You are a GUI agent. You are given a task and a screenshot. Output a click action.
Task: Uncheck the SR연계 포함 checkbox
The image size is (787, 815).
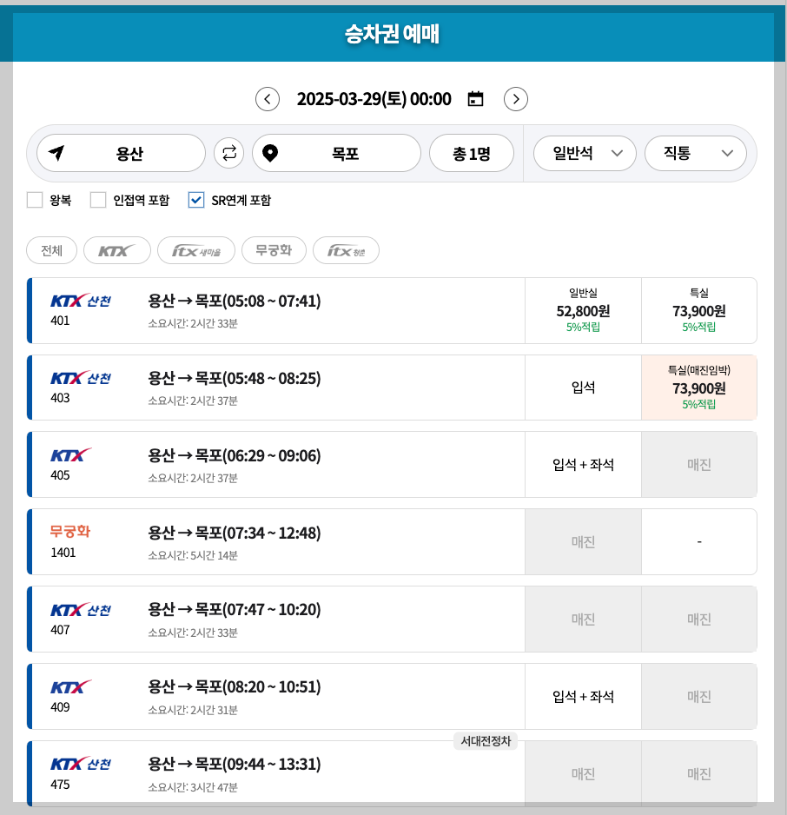(196, 200)
